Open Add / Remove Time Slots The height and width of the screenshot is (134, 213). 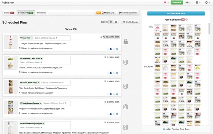pyautogui.click(x=176, y=129)
